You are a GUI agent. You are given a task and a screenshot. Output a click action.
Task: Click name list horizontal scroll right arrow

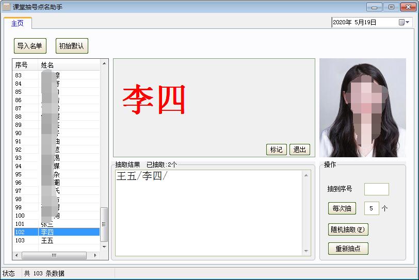pos(95,255)
